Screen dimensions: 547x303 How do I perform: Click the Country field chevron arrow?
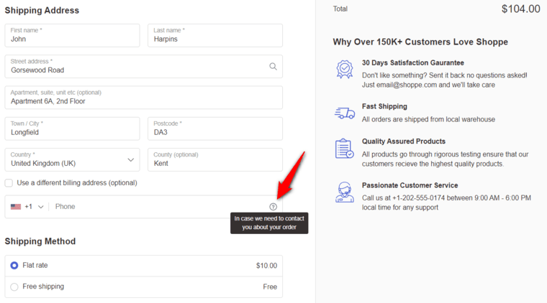(x=130, y=160)
